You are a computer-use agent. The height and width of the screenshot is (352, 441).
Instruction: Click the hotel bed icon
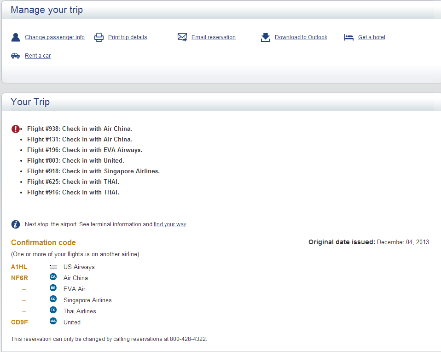pyautogui.click(x=349, y=37)
